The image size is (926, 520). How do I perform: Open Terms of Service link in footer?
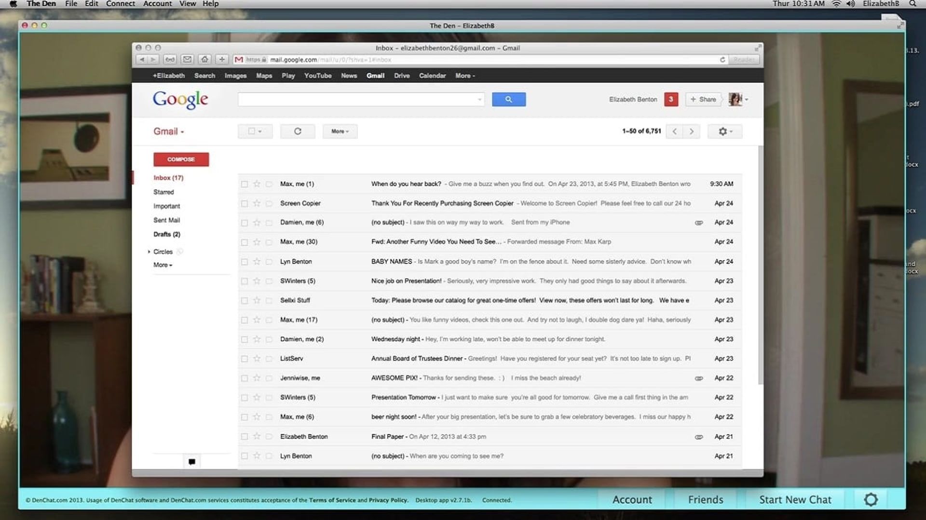tap(332, 500)
